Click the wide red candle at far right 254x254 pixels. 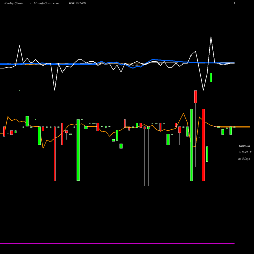(x=203, y=145)
